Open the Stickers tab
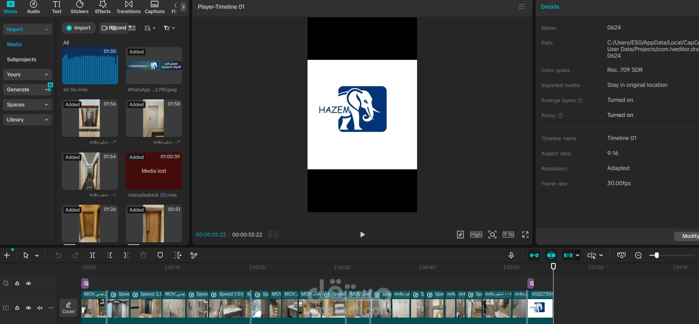Image resolution: width=699 pixels, height=324 pixels. (x=80, y=7)
